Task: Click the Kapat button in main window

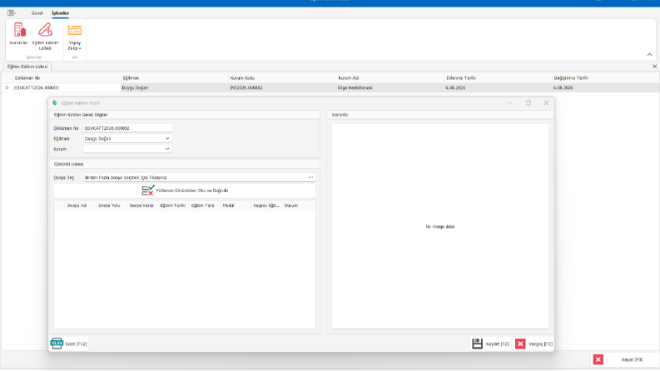Action: tap(624, 359)
